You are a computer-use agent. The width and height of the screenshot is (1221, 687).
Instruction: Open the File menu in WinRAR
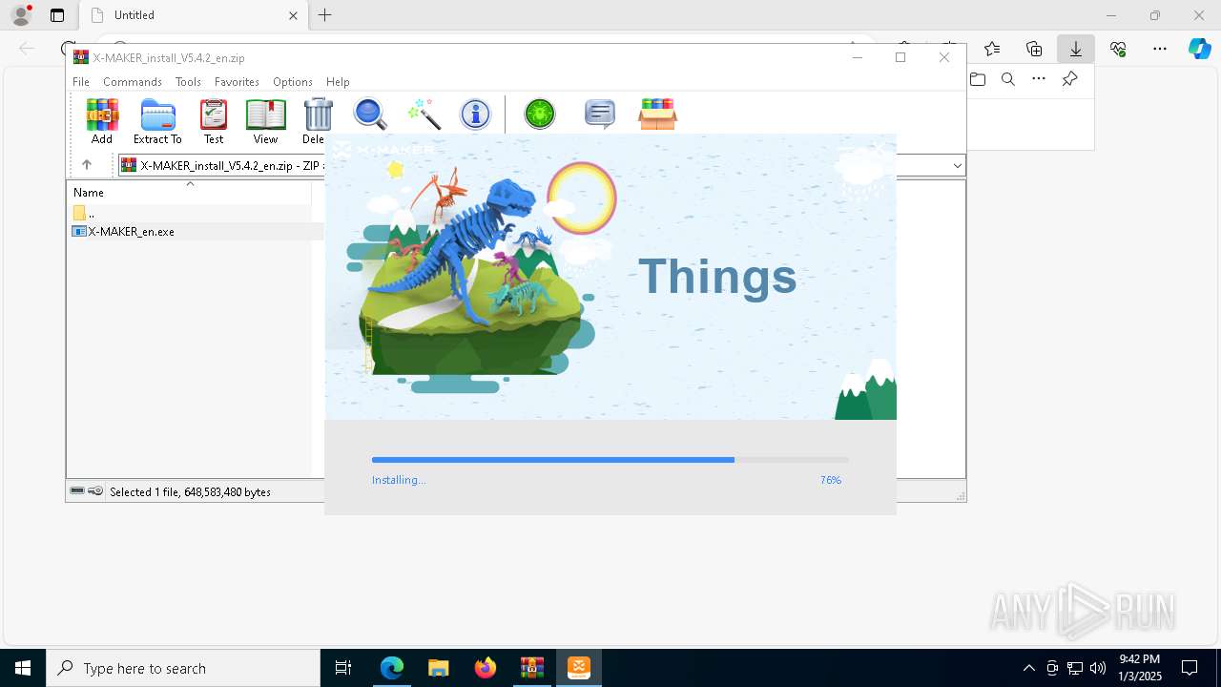[81, 82]
